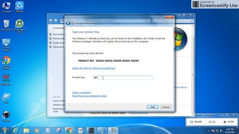Open the Inkscape desktop shortcut
This screenshot has width=239, height=134.
[6, 116]
